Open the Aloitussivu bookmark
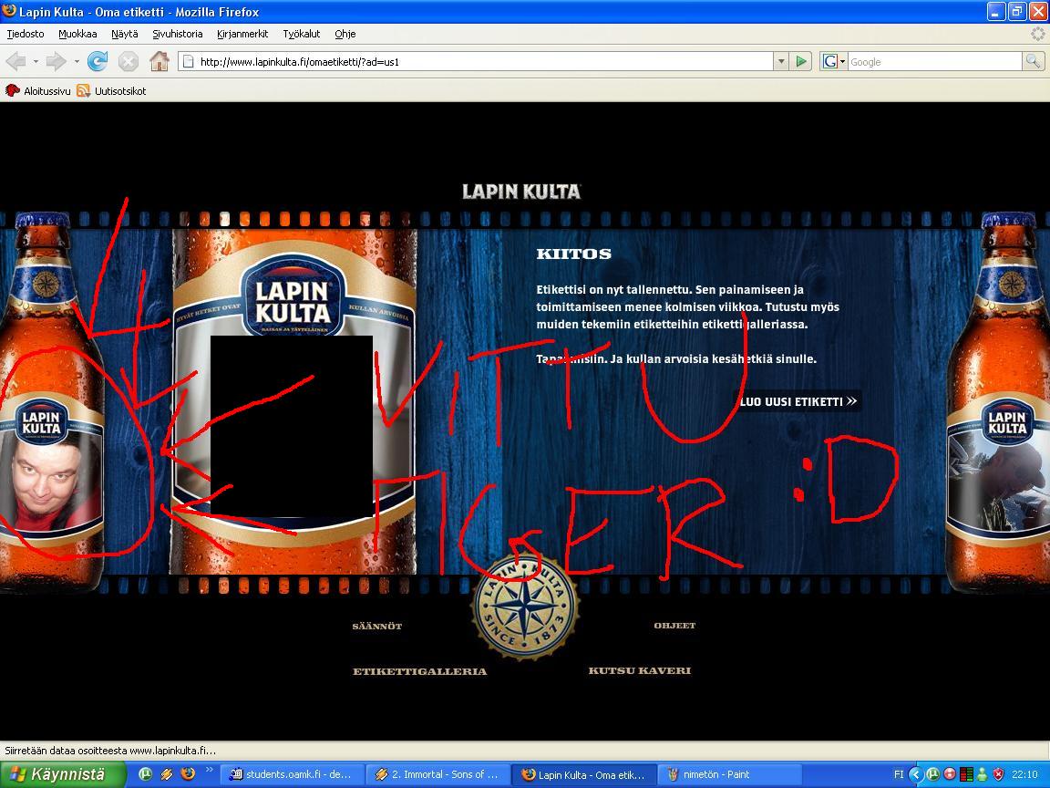The image size is (1050, 788). point(38,90)
